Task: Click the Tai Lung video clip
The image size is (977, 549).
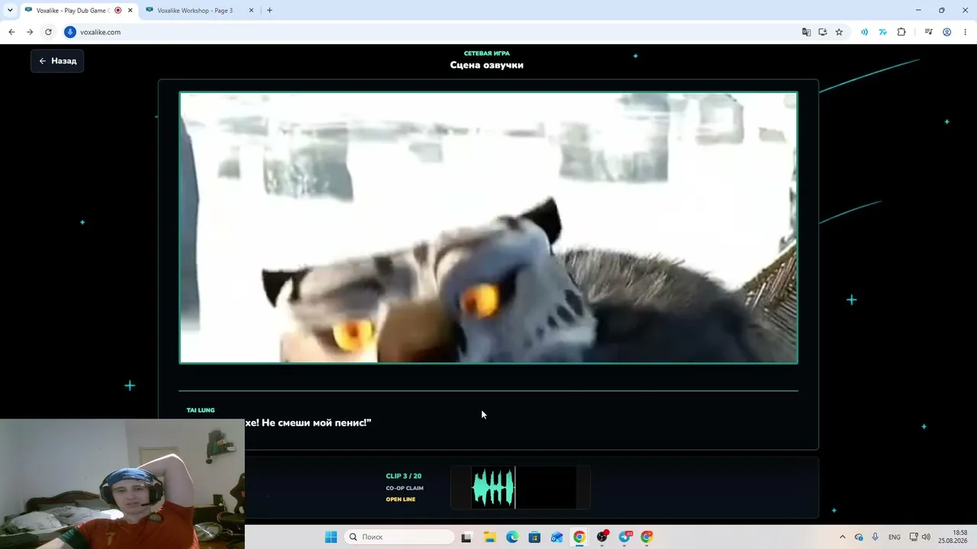Action: pyautogui.click(x=488, y=228)
